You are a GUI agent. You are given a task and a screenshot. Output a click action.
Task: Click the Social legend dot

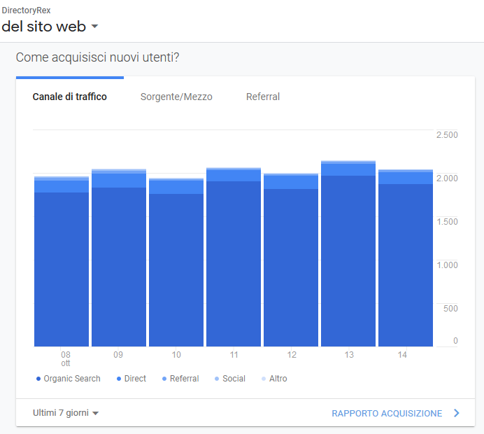217,379
